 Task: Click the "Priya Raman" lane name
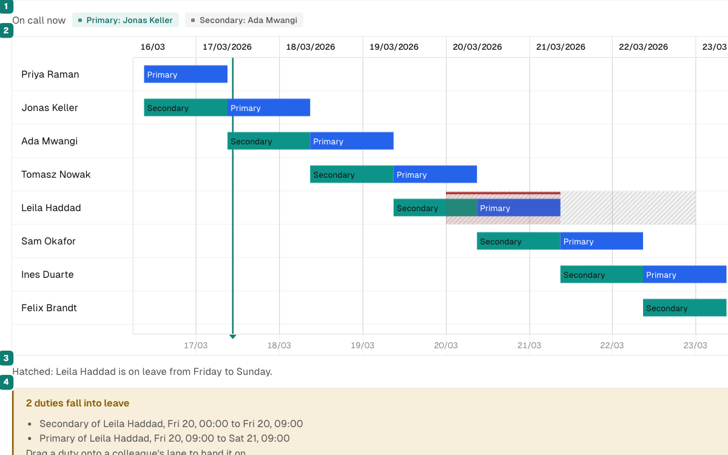click(50, 74)
